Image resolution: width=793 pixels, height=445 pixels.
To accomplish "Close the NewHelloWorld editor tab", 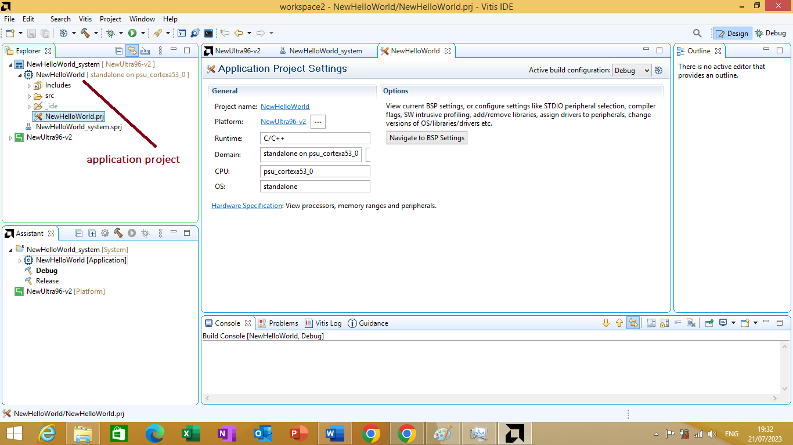I will 448,51.
